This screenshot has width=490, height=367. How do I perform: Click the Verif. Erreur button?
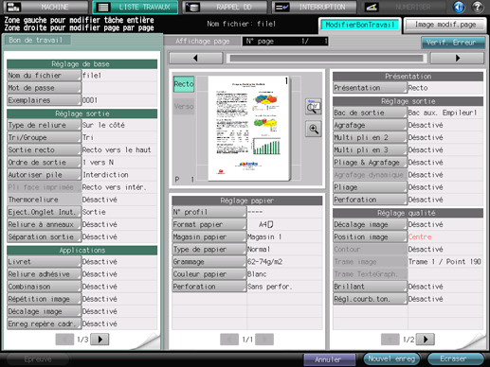[x=453, y=43]
